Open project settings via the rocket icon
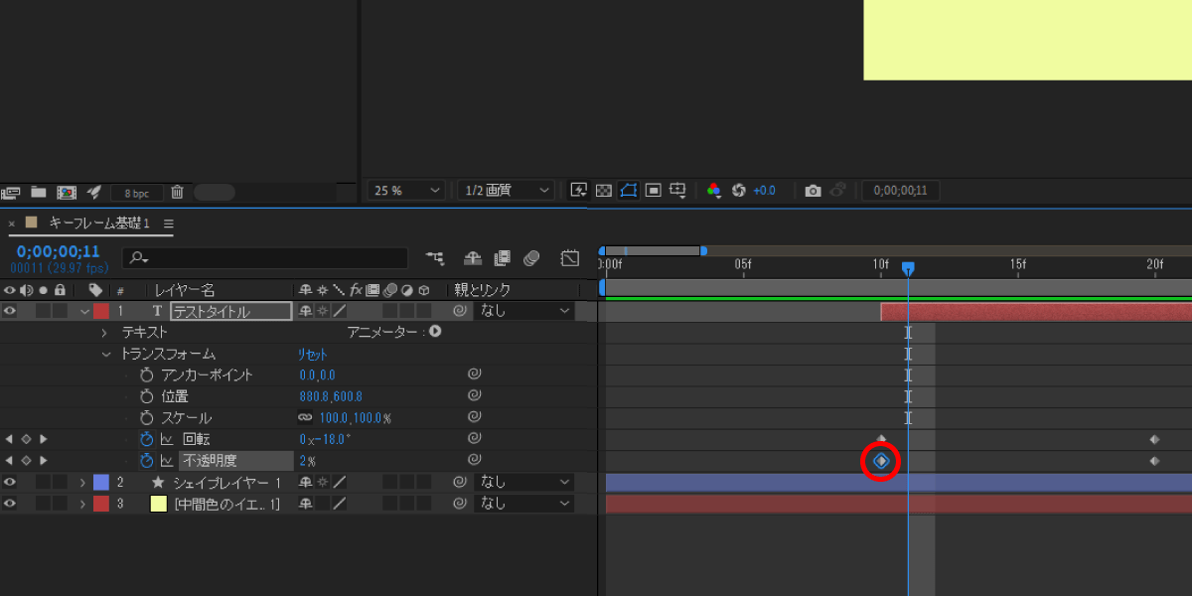The height and width of the screenshot is (596, 1192). pyautogui.click(x=94, y=192)
